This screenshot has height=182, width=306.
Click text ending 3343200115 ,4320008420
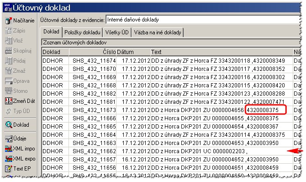(218, 86)
